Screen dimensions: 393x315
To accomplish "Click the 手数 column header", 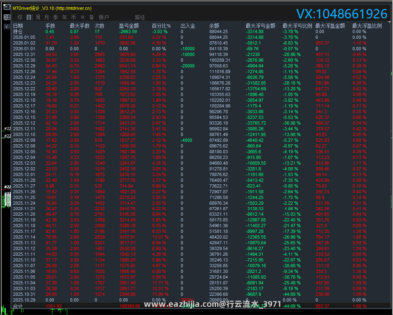I will tap(50, 26).
